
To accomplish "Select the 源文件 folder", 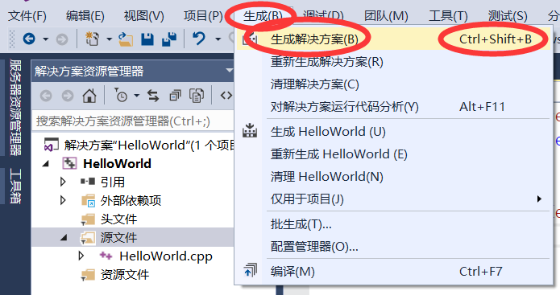I will [118, 238].
